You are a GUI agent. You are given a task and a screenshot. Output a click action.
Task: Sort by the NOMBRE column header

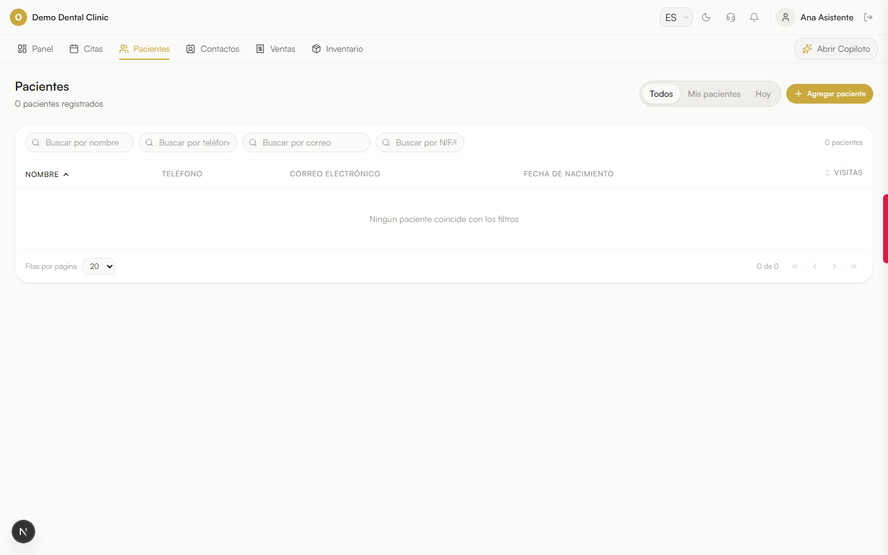(x=47, y=175)
